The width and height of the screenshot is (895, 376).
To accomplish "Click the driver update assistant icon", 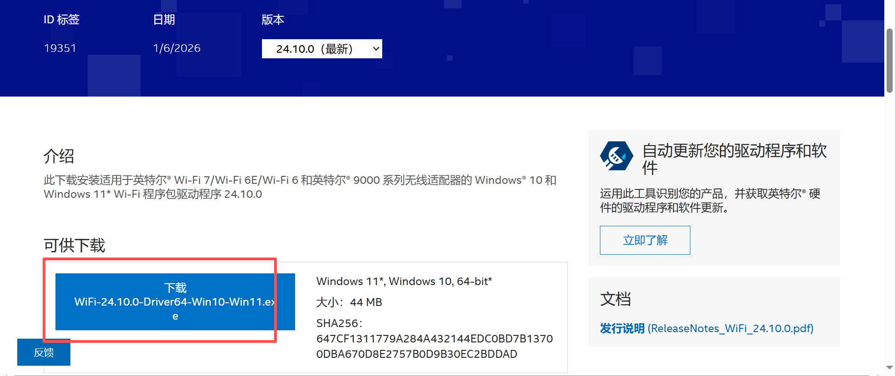I will click(x=616, y=156).
